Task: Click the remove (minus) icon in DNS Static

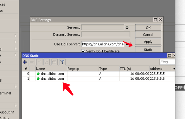Action: point(32,62)
